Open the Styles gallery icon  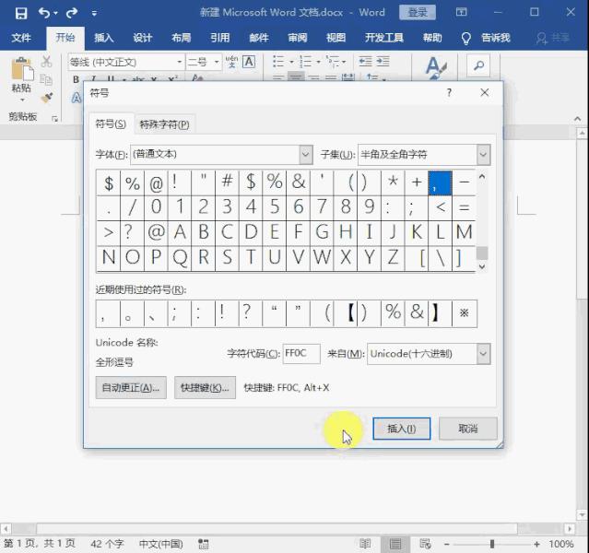(436, 68)
